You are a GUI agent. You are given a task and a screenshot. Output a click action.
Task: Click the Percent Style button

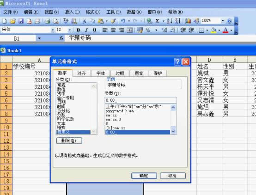point(148,30)
